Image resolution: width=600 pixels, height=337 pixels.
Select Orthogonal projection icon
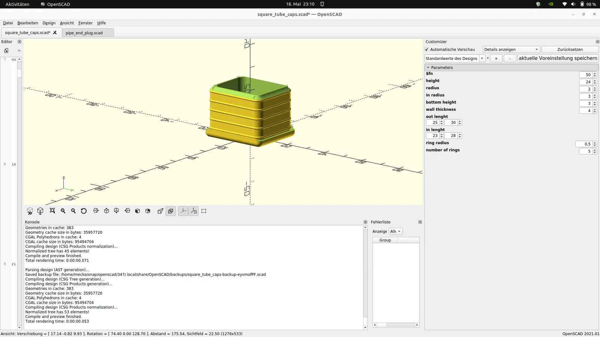pyautogui.click(x=171, y=211)
